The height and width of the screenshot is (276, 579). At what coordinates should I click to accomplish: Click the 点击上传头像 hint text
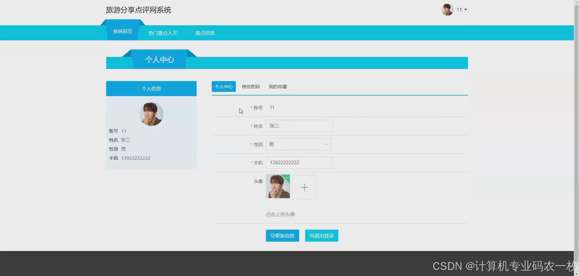click(280, 214)
